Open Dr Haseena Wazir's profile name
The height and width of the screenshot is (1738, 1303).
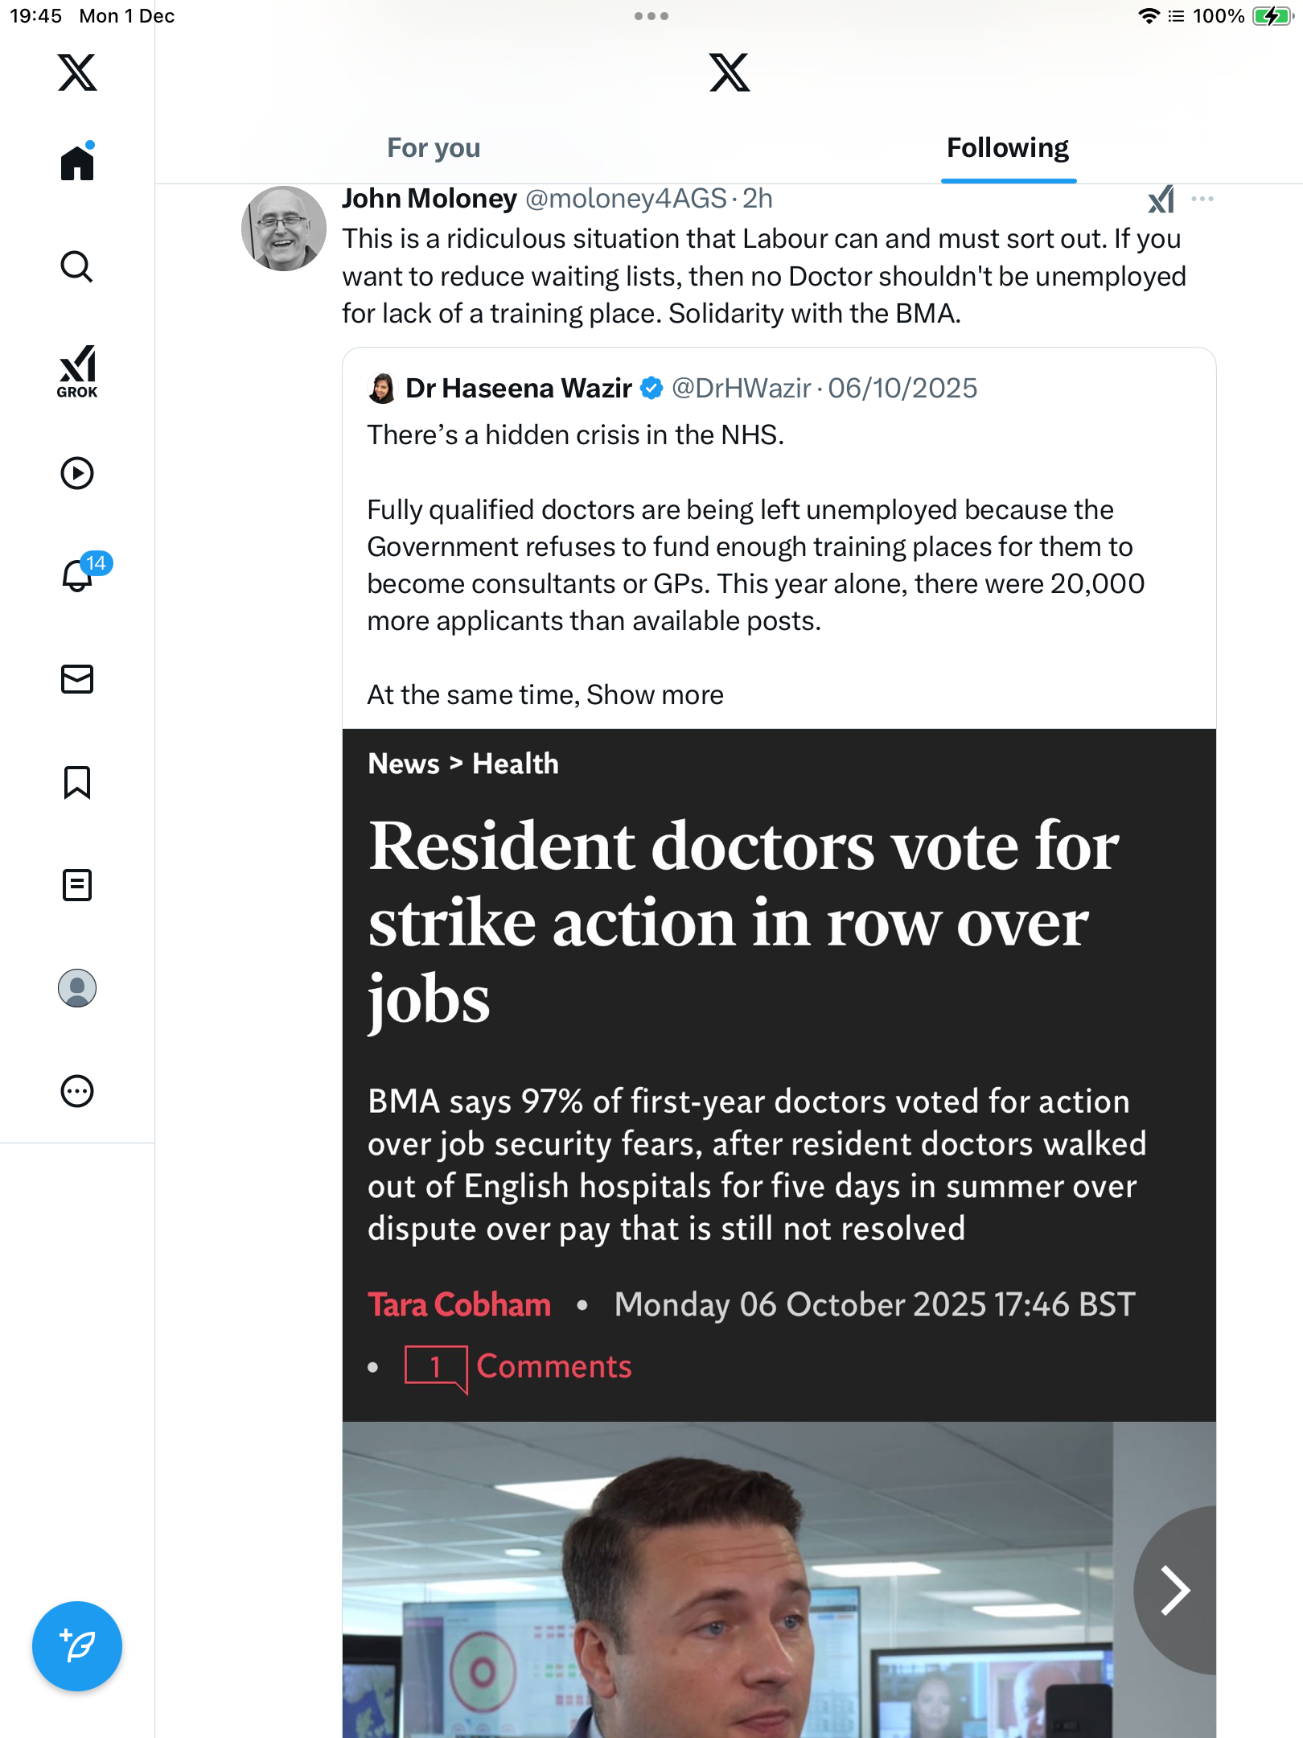pos(518,388)
